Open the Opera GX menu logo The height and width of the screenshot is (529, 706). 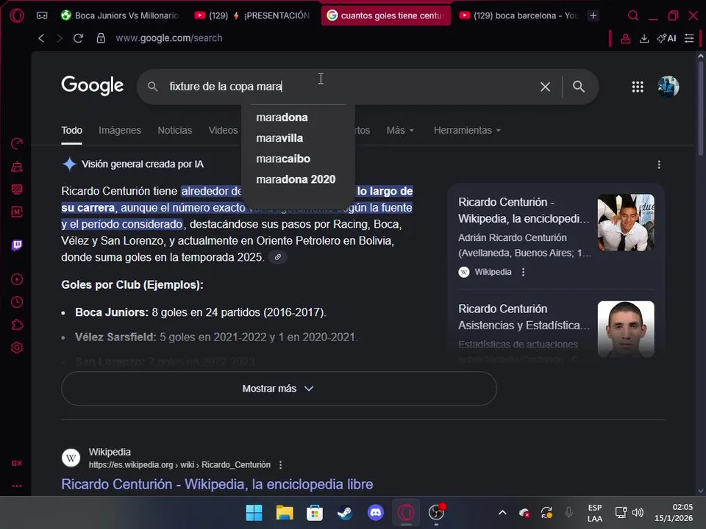coord(17,15)
